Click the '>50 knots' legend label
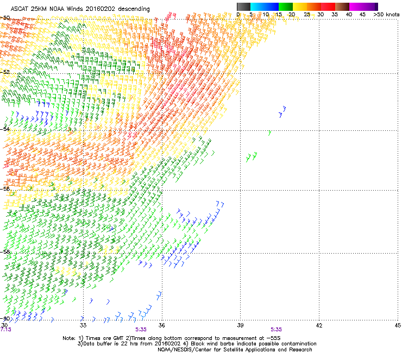The image size is (402, 353). [x=386, y=15]
